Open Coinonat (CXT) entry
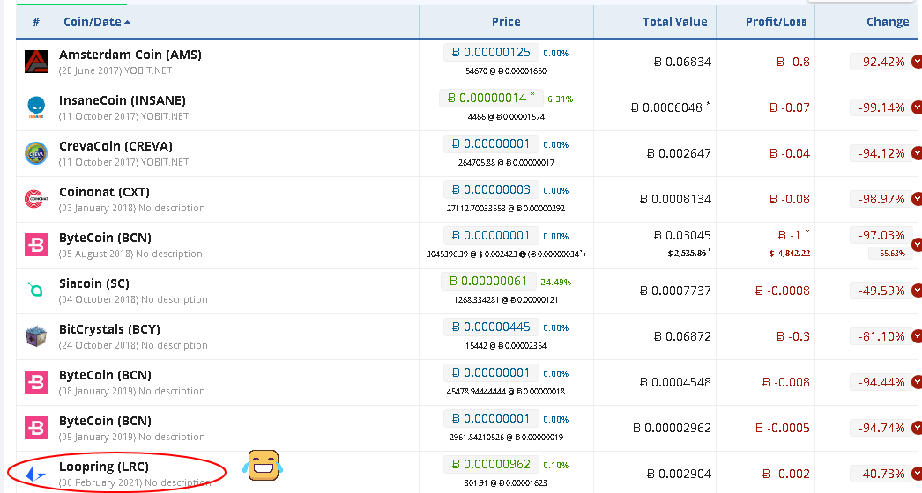Viewport: 922px width, 493px height. pos(104,192)
